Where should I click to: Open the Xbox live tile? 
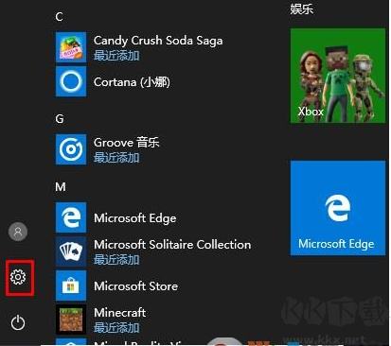(338, 76)
